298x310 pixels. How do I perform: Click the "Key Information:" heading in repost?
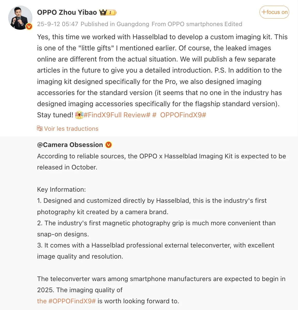coord(61,189)
